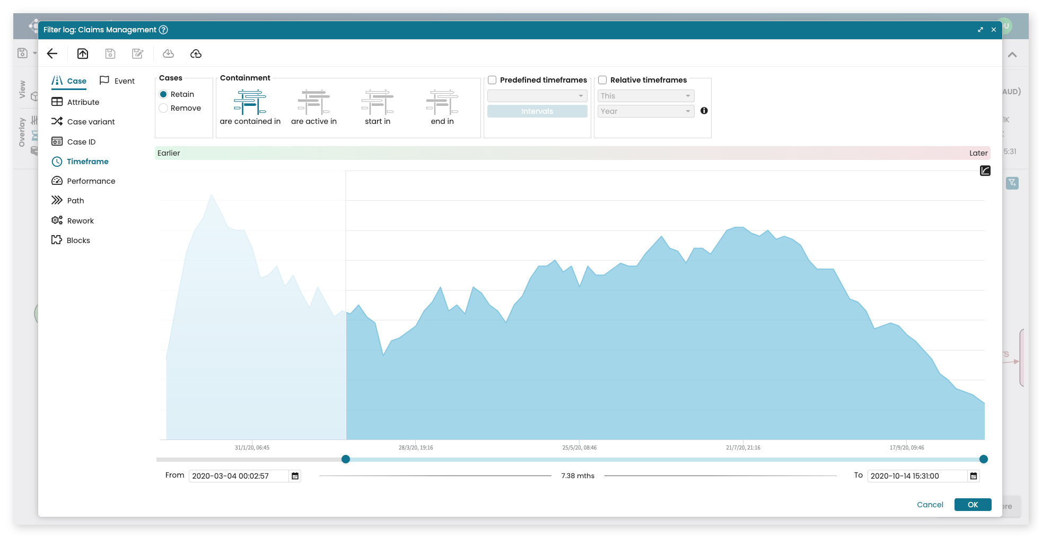
Task: Enable Relative timeframes checkbox
Action: 602,80
